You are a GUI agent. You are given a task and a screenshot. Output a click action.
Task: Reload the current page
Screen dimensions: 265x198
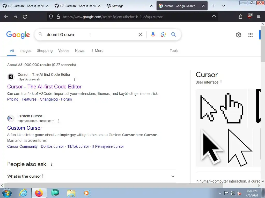click(x=25, y=17)
